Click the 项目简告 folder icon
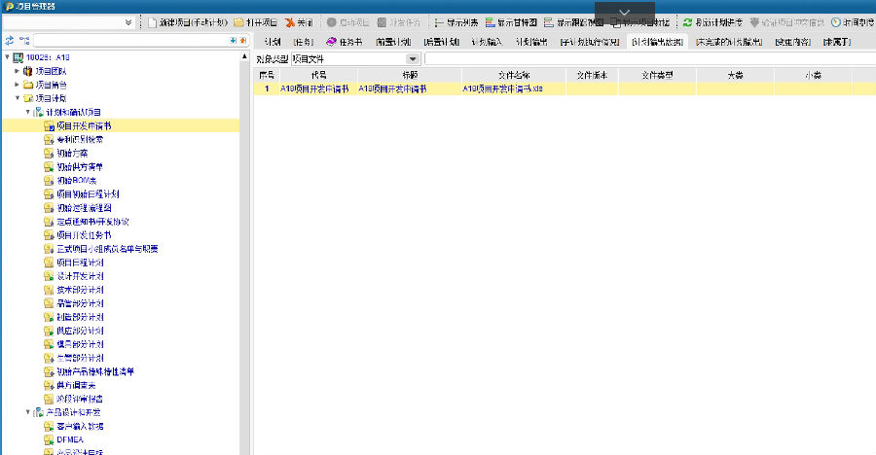The height and width of the screenshot is (455, 876). coord(28,85)
